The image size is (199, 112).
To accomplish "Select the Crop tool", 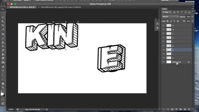I will (3, 26).
